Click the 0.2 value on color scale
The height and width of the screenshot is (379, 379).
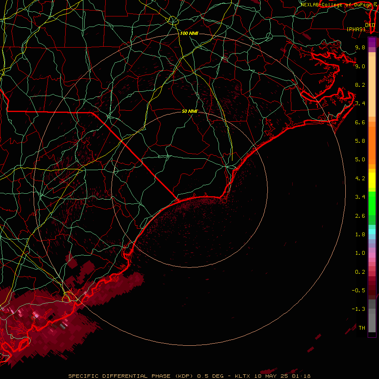pos(360,272)
